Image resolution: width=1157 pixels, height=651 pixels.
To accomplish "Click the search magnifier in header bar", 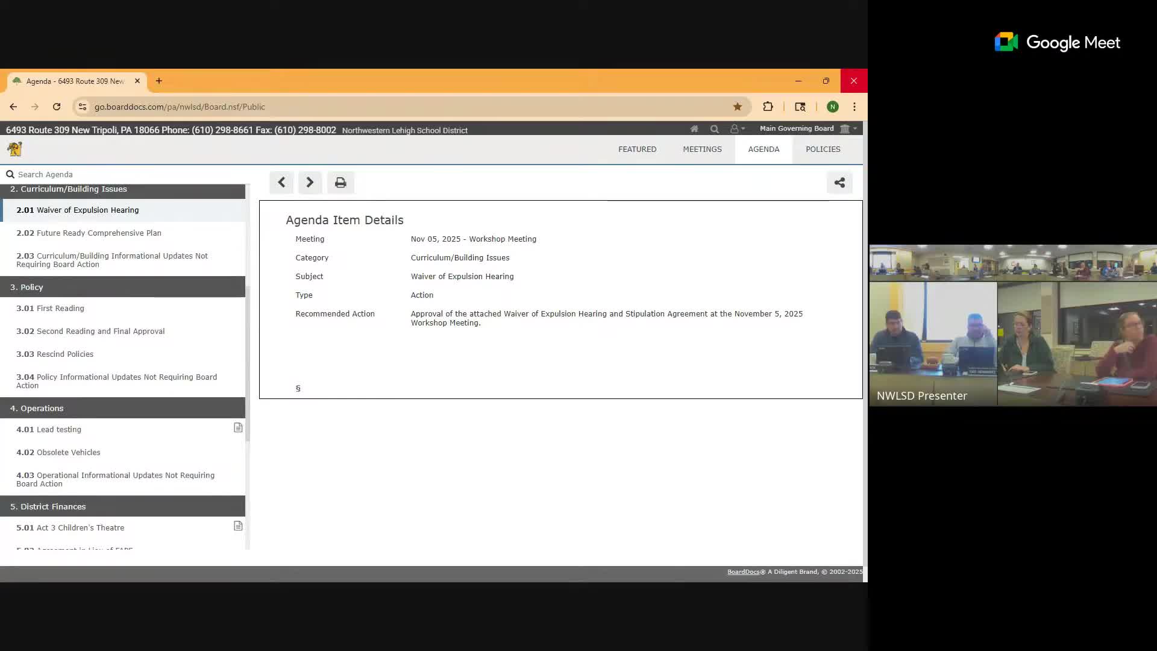I will (x=714, y=129).
